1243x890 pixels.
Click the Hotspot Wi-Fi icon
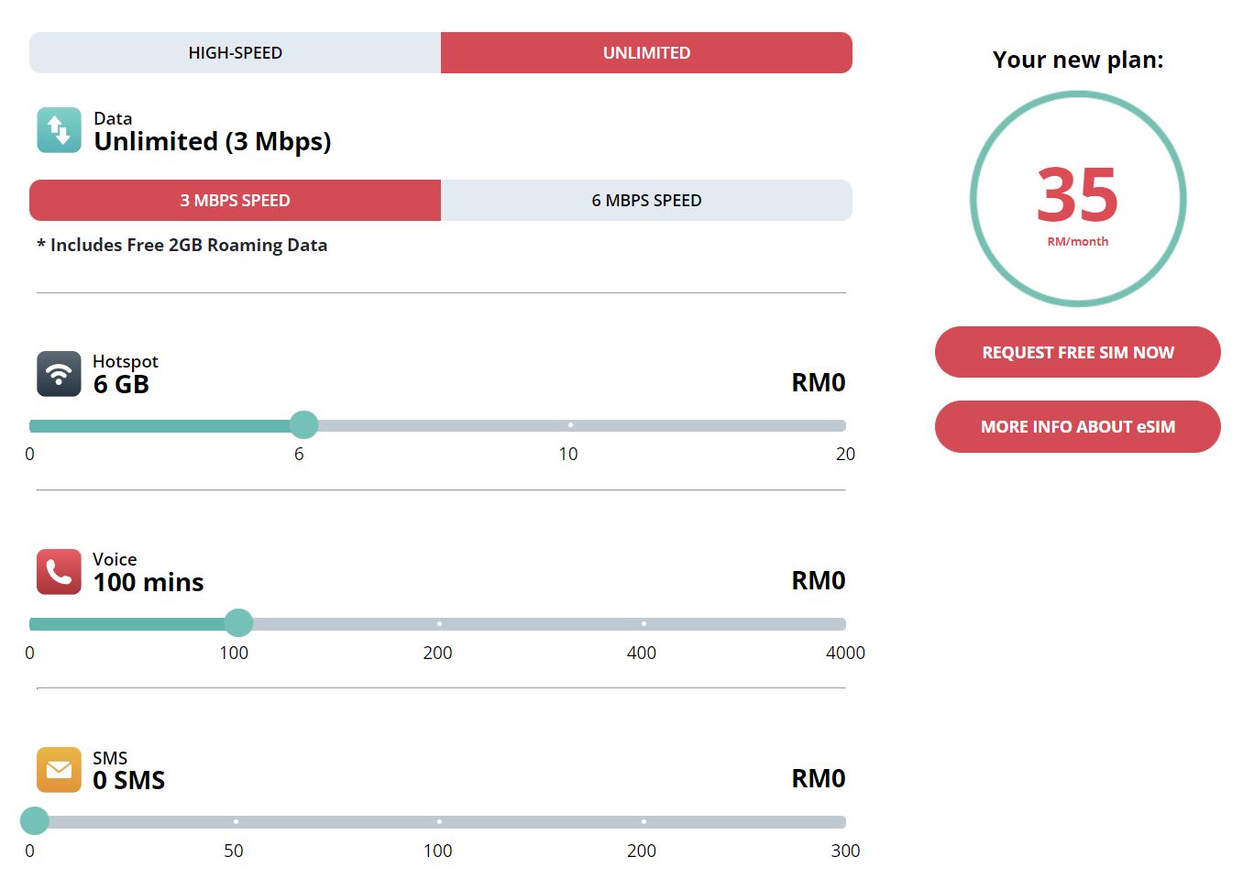(58, 374)
